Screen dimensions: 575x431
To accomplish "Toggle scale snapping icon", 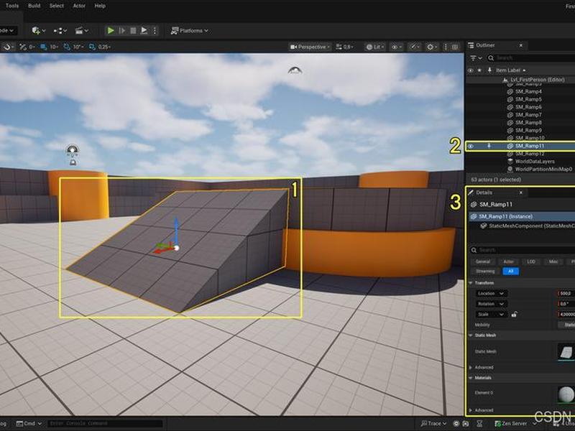I will [92, 47].
